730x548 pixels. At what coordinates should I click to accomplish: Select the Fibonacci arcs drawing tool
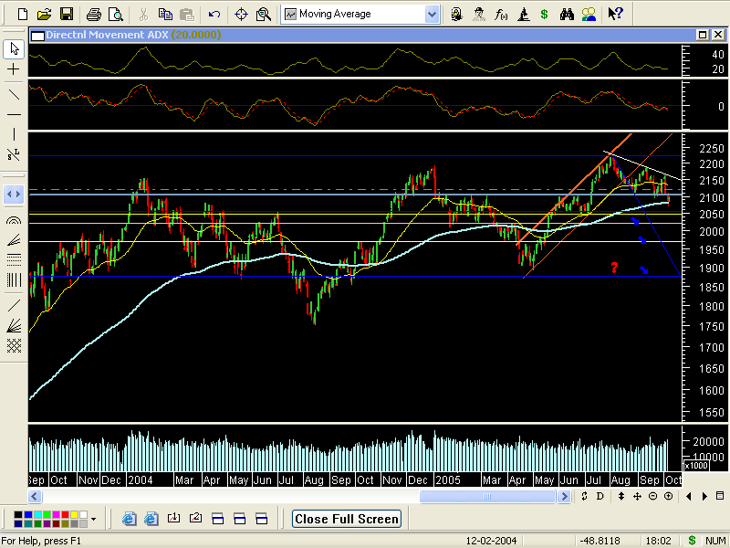14,220
